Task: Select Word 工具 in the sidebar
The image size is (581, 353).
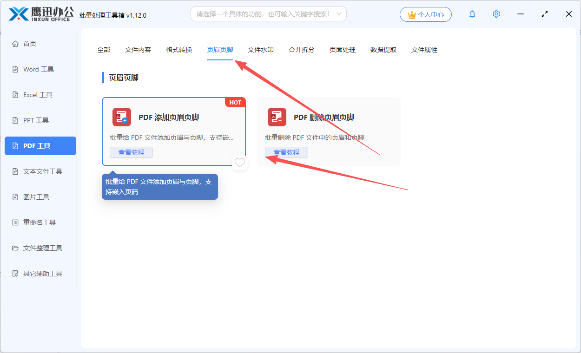Action: (x=40, y=69)
